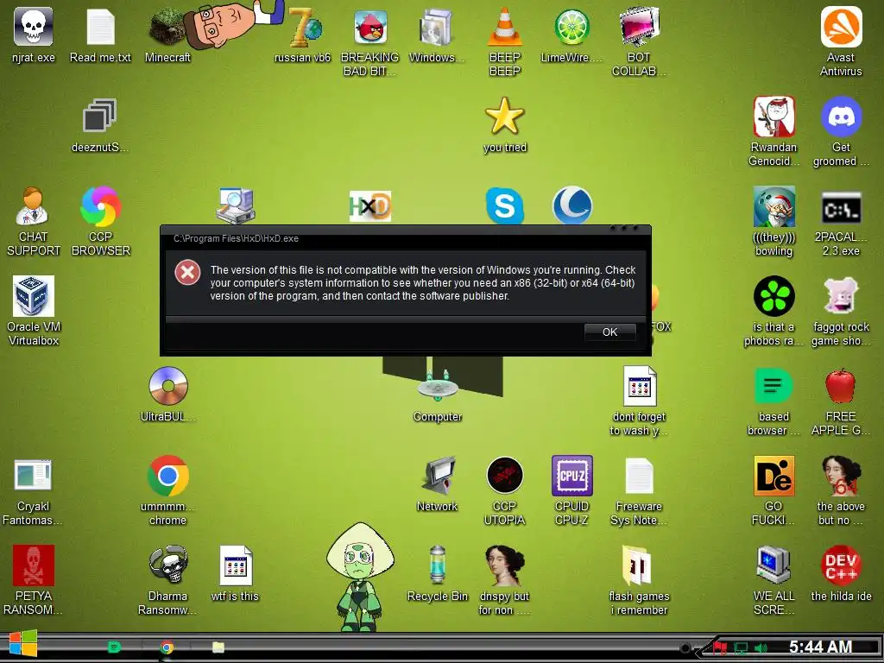Open the 'the above but no...' portrait icon

pos(841,476)
